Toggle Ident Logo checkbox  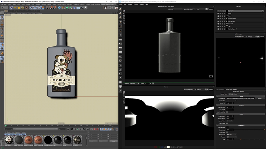[x=227, y=123]
